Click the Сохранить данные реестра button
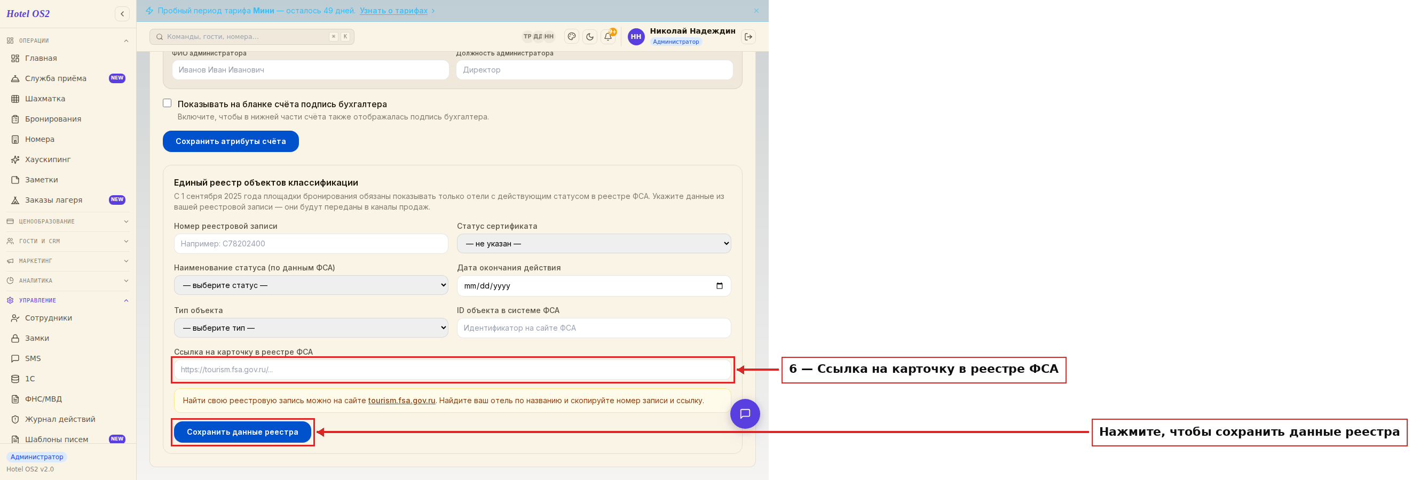This screenshot has width=1420, height=480. pyautogui.click(x=242, y=432)
